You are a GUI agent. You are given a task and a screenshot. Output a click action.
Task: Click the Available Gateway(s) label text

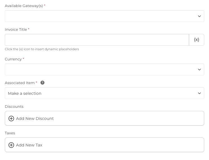click(x=24, y=6)
